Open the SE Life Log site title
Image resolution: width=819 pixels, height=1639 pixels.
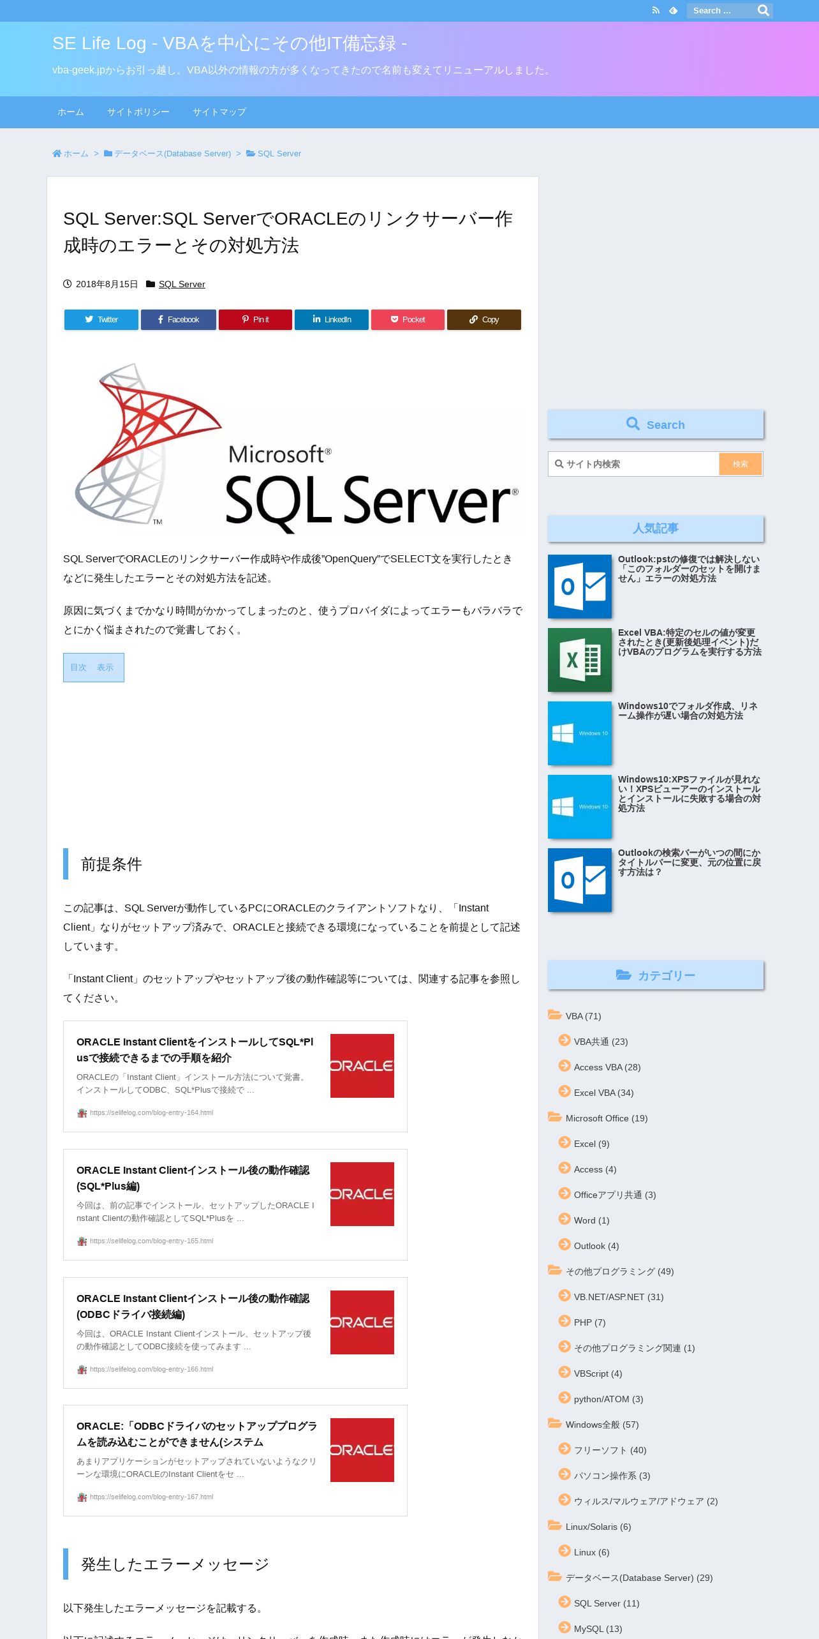pyautogui.click(x=230, y=43)
